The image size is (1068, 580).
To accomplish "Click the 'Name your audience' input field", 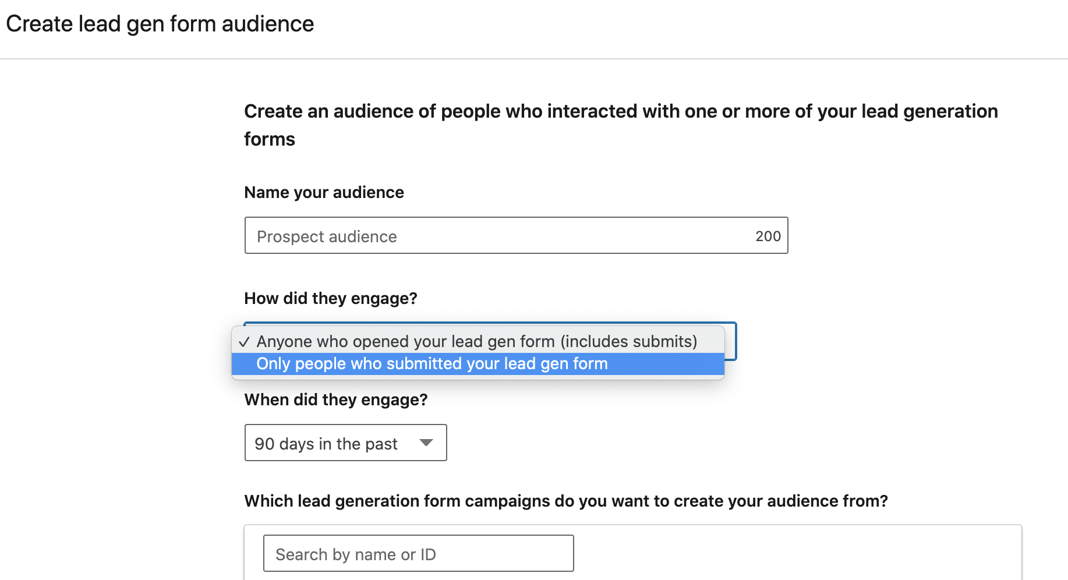I will (516, 235).
